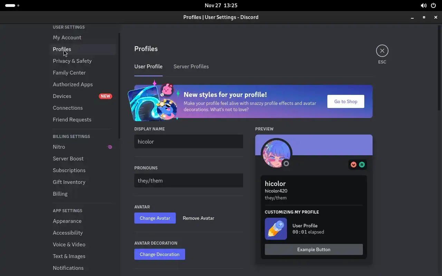Open Gift Inventory settings

[82, 182]
